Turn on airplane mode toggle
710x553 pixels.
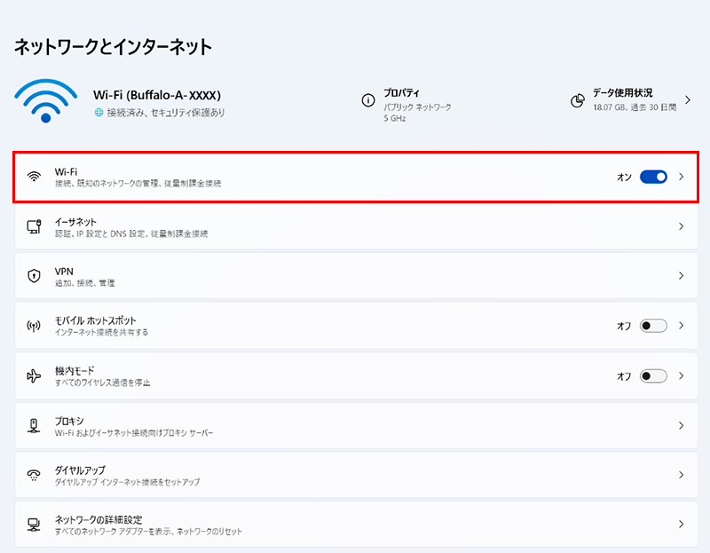click(653, 375)
